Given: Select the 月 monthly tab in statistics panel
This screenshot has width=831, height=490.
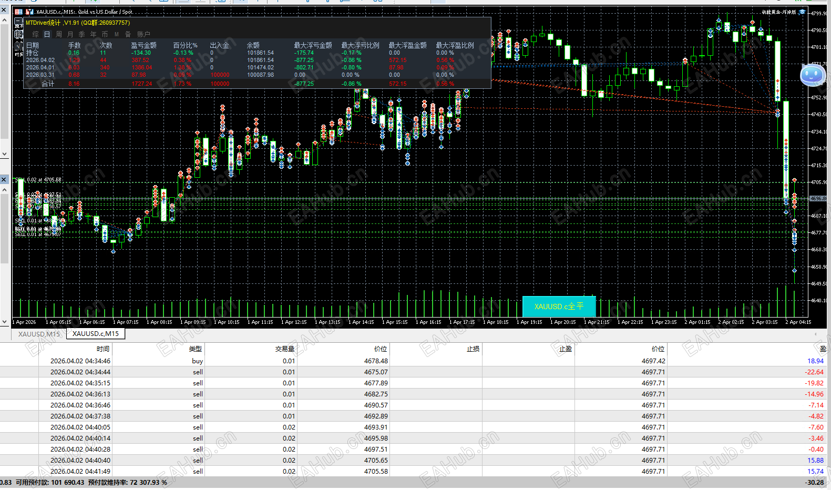Looking at the screenshot, I should click(x=70, y=34).
